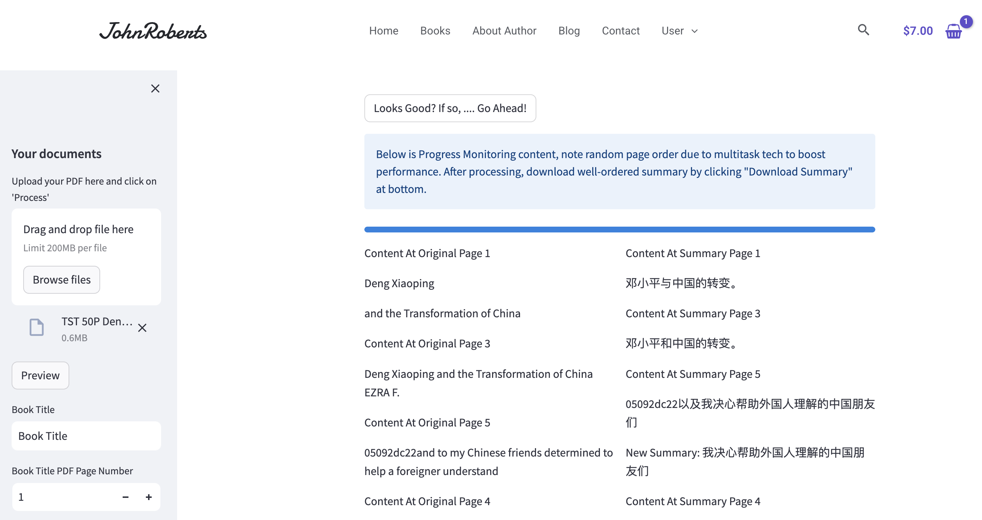The image size is (982, 520).
Task: Go to the Contact page
Action: 621,30
